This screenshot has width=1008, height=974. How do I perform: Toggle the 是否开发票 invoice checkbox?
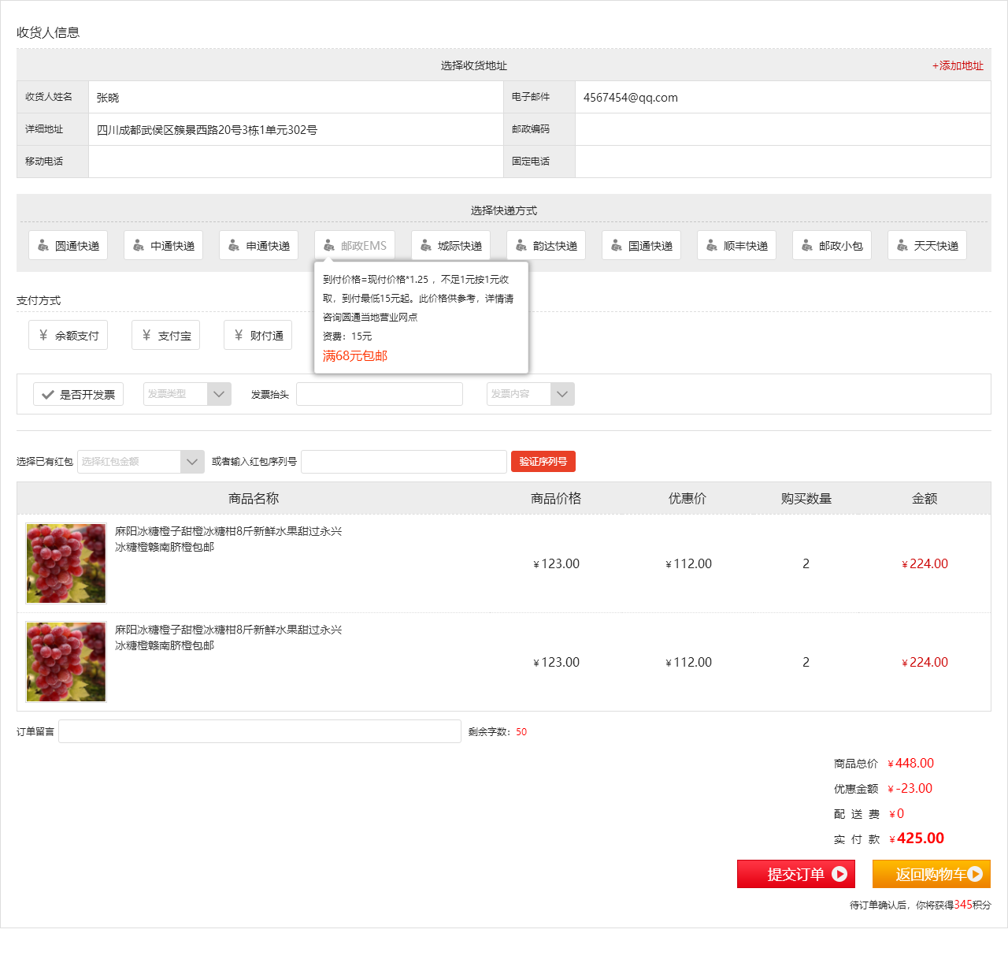(78, 395)
